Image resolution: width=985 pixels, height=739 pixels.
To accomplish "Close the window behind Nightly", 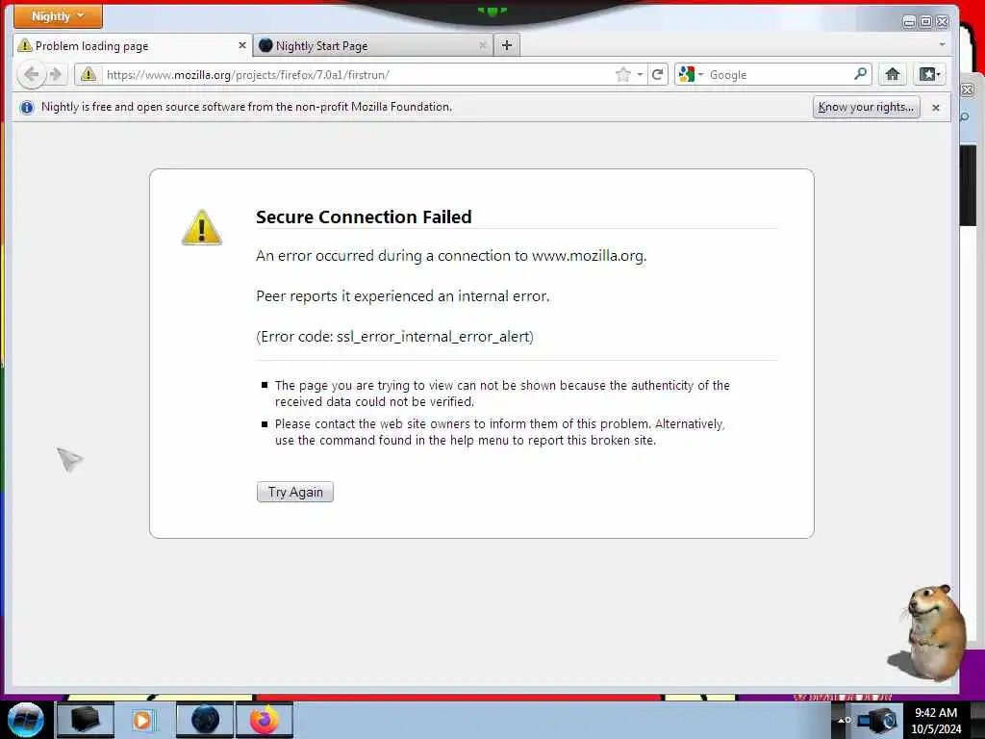I will [968, 90].
